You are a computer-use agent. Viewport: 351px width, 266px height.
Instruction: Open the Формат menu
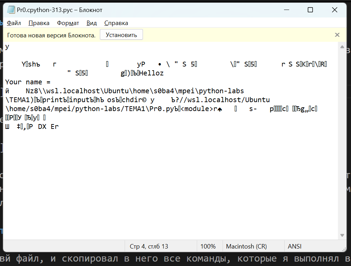68,23
